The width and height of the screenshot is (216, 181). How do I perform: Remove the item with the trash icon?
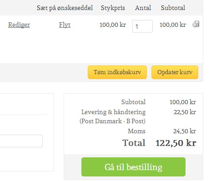click(x=196, y=24)
